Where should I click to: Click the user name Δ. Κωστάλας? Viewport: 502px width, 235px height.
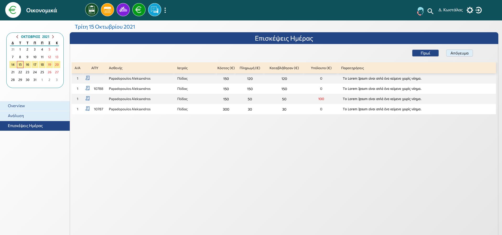451,10
